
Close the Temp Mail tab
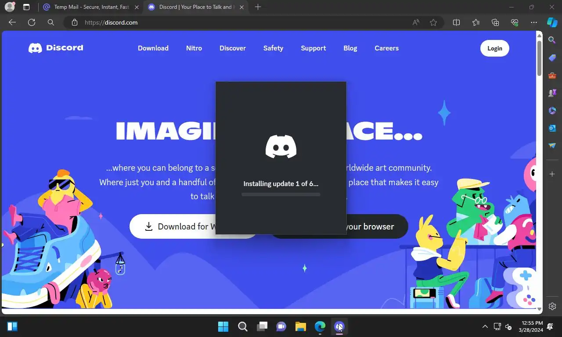tap(137, 7)
